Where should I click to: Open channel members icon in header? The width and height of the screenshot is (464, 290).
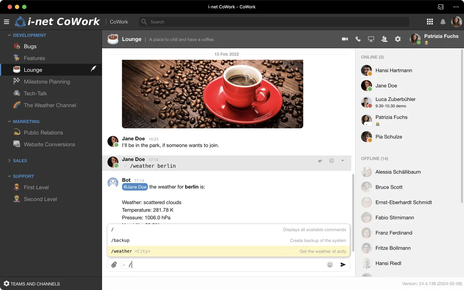pyautogui.click(x=384, y=39)
